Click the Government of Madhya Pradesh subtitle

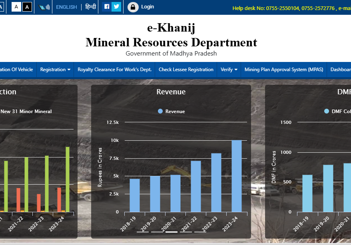click(x=171, y=54)
